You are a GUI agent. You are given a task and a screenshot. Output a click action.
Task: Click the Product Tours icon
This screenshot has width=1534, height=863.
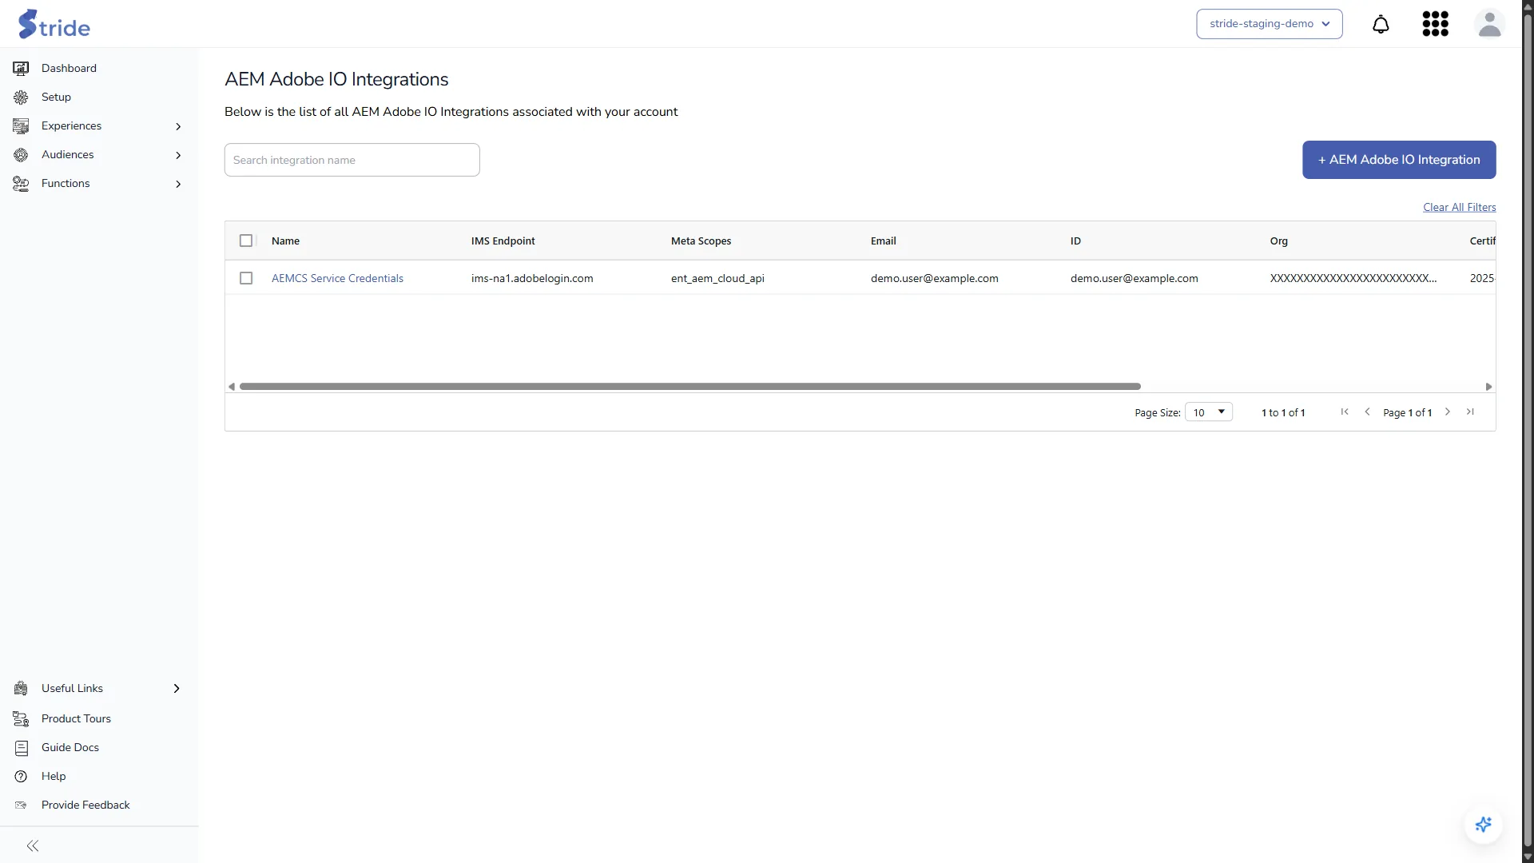(21, 719)
